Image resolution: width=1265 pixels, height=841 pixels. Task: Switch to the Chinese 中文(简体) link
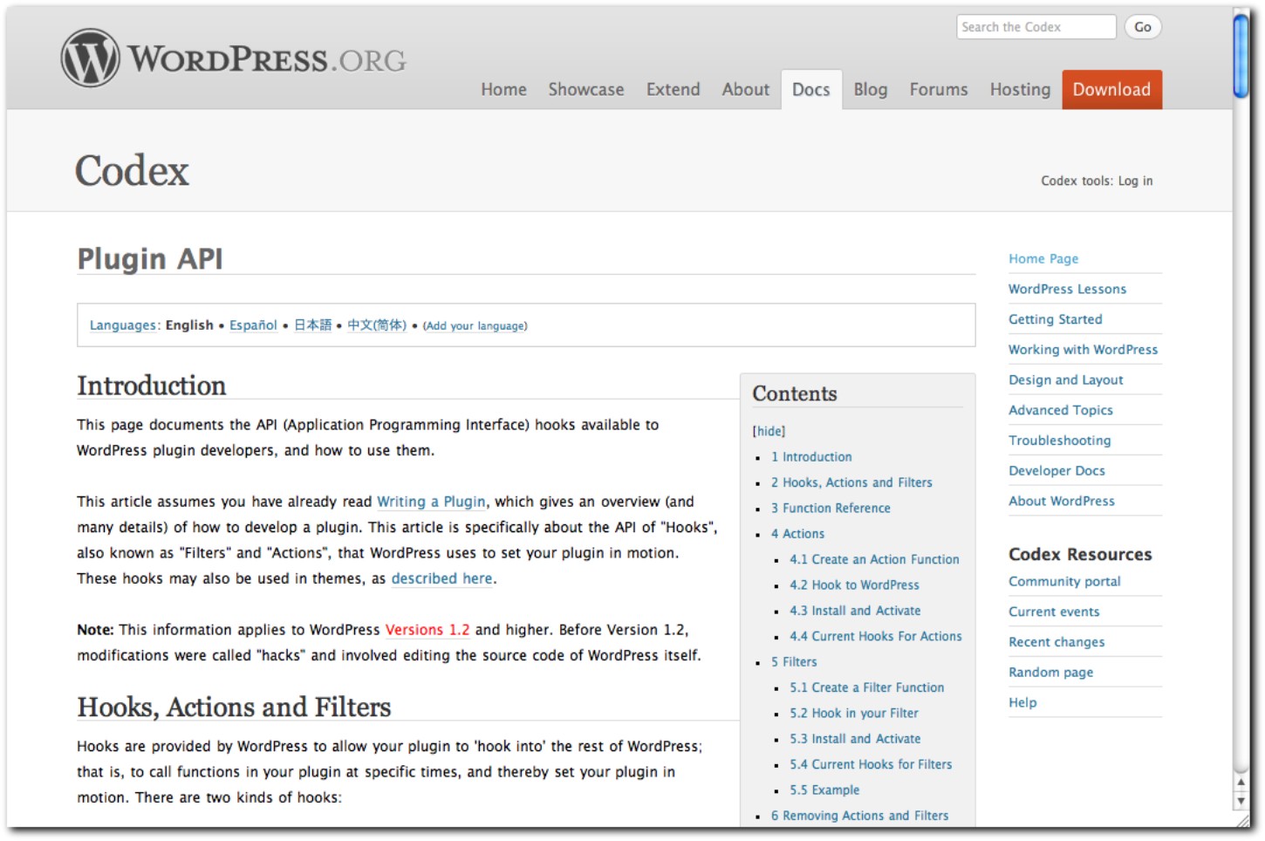pos(377,325)
